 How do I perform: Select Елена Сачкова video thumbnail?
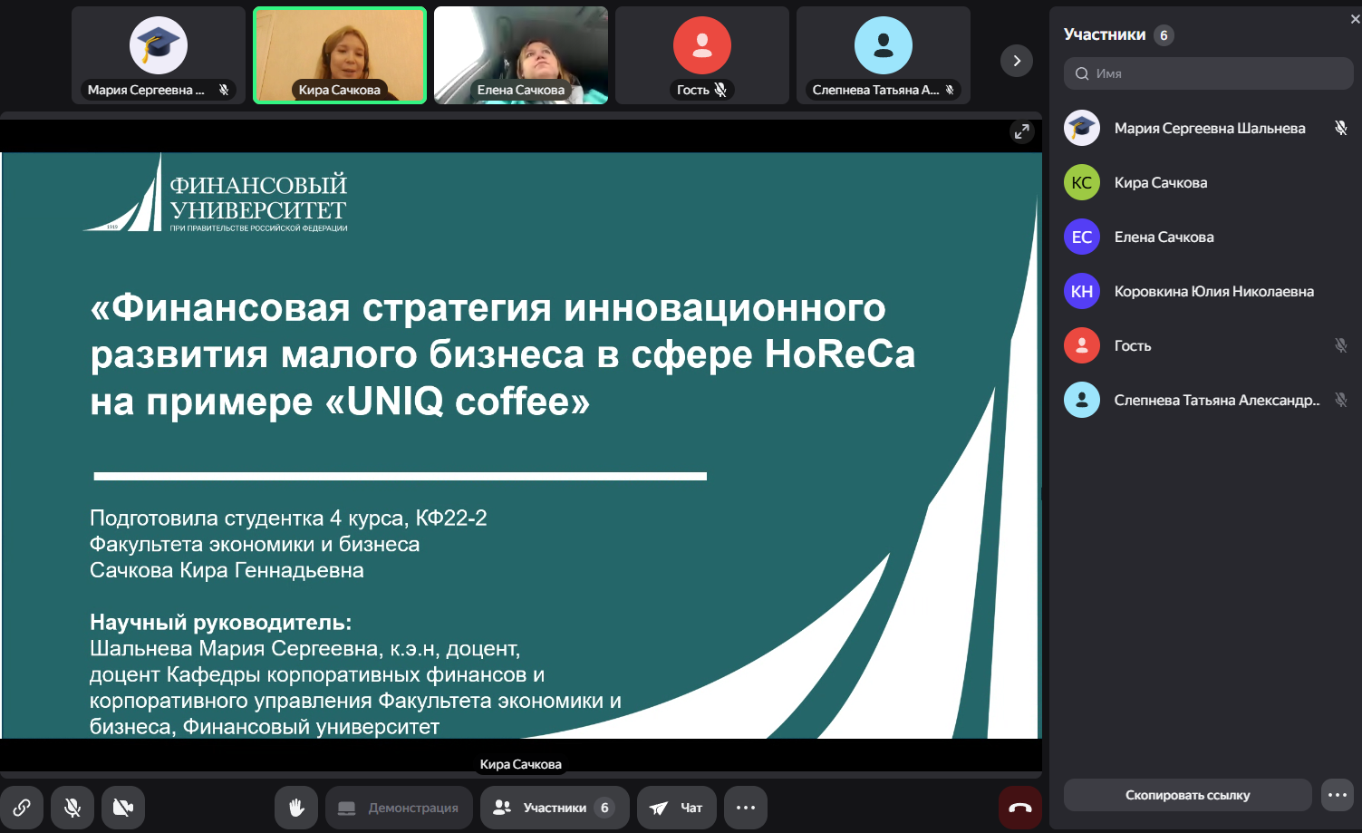point(521,55)
